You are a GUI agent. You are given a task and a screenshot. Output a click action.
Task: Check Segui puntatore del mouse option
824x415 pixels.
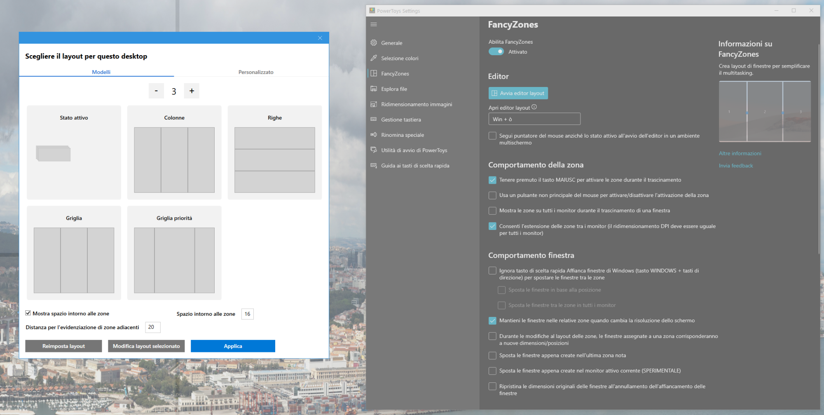(492, 136)
